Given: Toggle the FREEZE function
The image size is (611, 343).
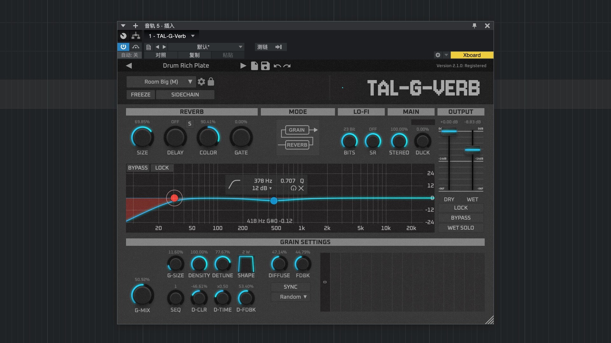Looking at the screenshot, I should click(x=140, y=94).
